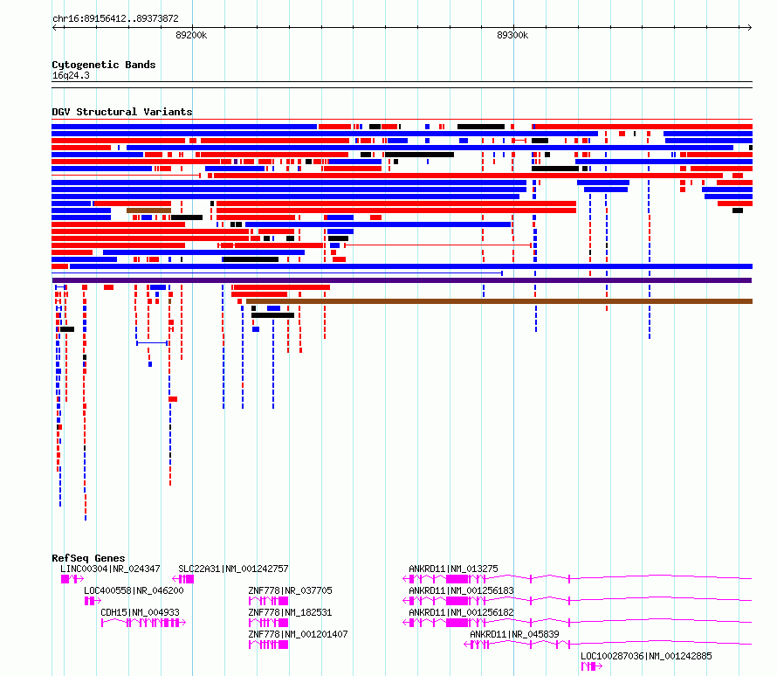The width and height of the screenshot is (777, 676).
Task: Click the ZNF778|NR_037705 transcript label
Action: [291, 590]
